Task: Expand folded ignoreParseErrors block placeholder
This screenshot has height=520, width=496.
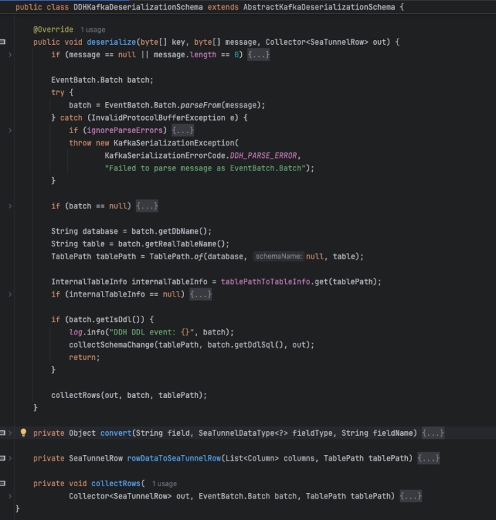Action: (183, 130)
